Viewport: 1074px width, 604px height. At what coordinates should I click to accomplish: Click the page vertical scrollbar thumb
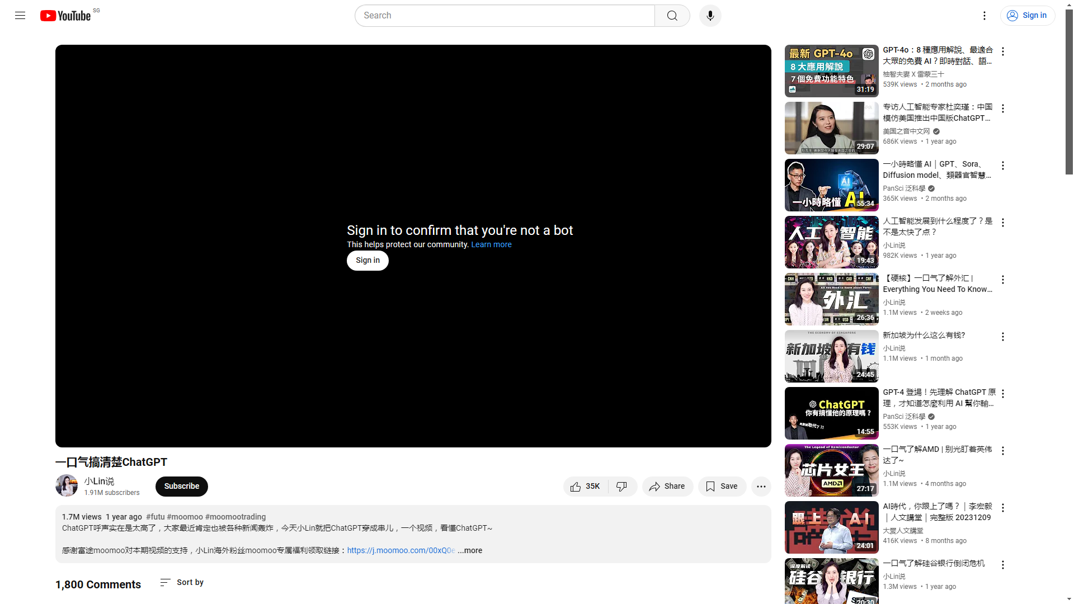coord(1069,92)
